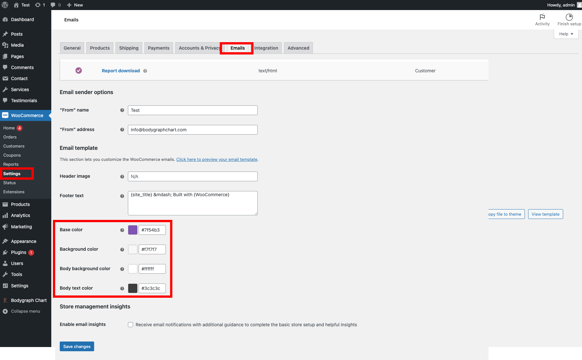Open the email template preview link
582x360 pixels.
point(217,159)
